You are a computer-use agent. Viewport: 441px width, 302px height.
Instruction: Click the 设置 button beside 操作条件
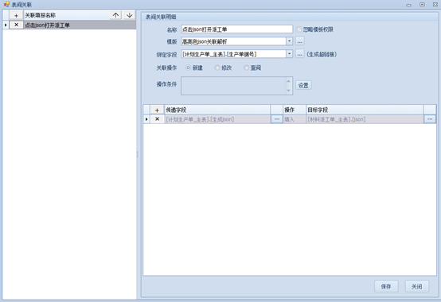tap(303, 85)
